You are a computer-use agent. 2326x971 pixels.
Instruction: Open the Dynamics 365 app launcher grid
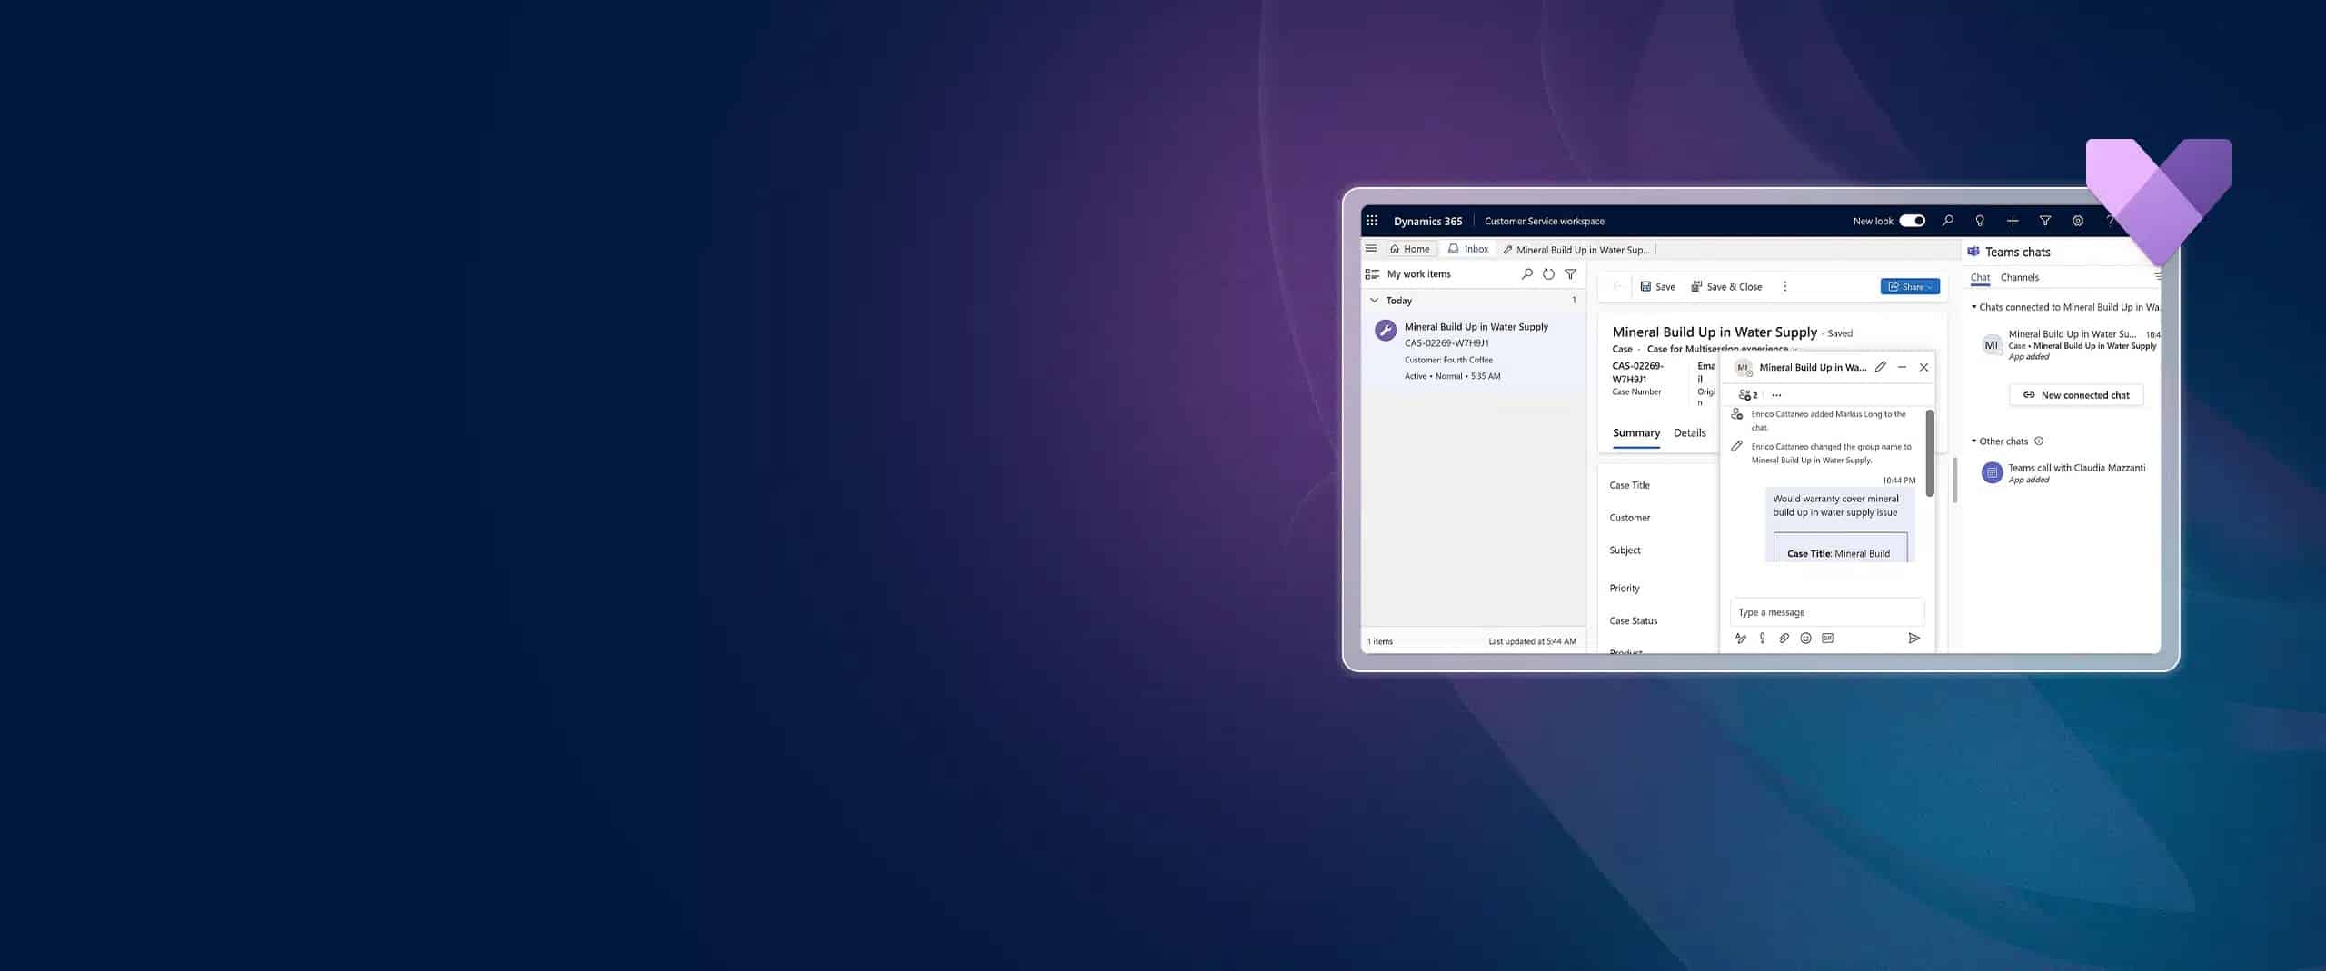1372,220
